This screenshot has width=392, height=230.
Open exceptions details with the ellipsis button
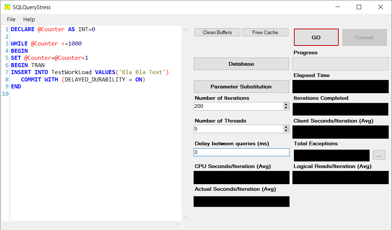(x=379, y=155)
